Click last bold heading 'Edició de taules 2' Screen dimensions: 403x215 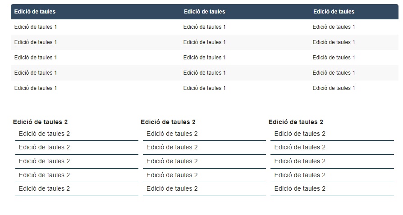pos(296,122)
